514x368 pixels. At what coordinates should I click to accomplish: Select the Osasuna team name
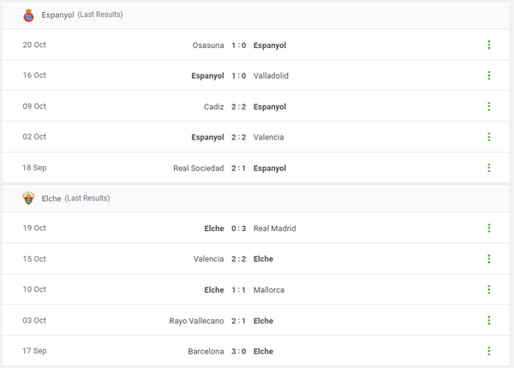coord(208,45)
